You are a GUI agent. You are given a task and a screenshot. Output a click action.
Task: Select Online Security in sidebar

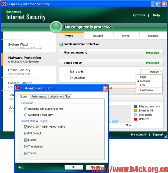pyautogui.click(x=29, y=72)
